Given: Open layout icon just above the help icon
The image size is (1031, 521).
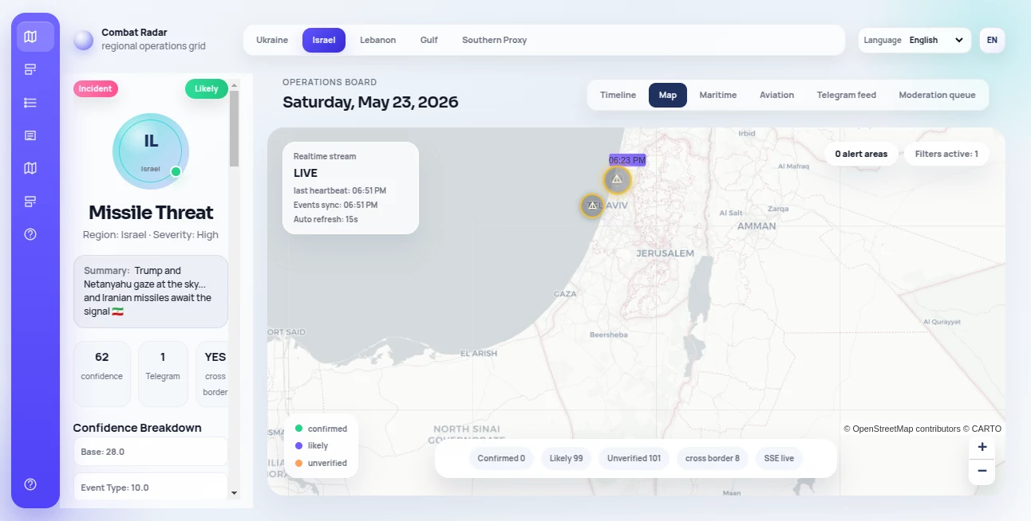Looking at the screenshot, I should [x=30, y=201].
